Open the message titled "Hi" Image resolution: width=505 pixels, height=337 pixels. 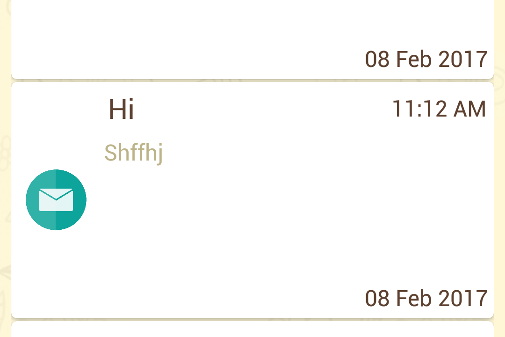122,110
